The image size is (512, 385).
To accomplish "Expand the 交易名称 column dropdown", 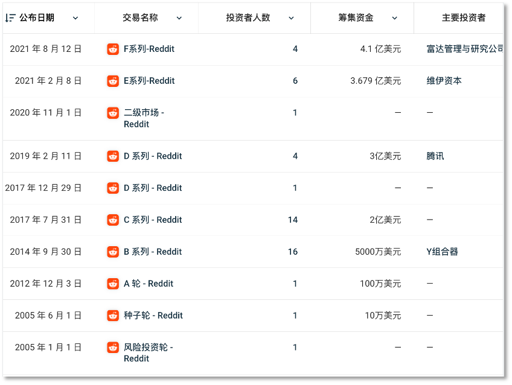I will [x=179, y=18].
